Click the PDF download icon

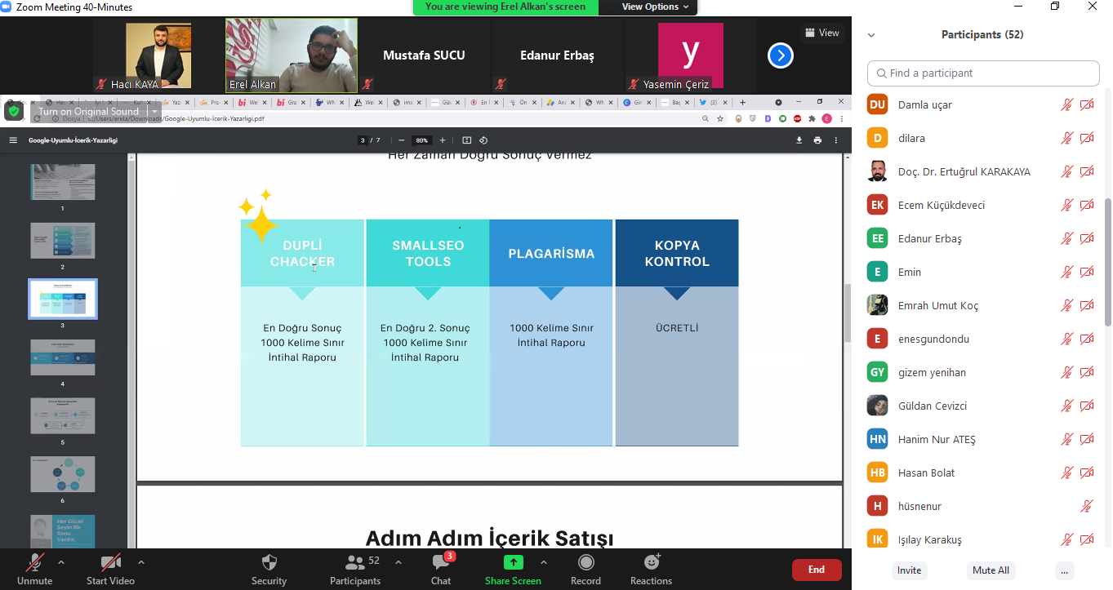tap(799, 140)
